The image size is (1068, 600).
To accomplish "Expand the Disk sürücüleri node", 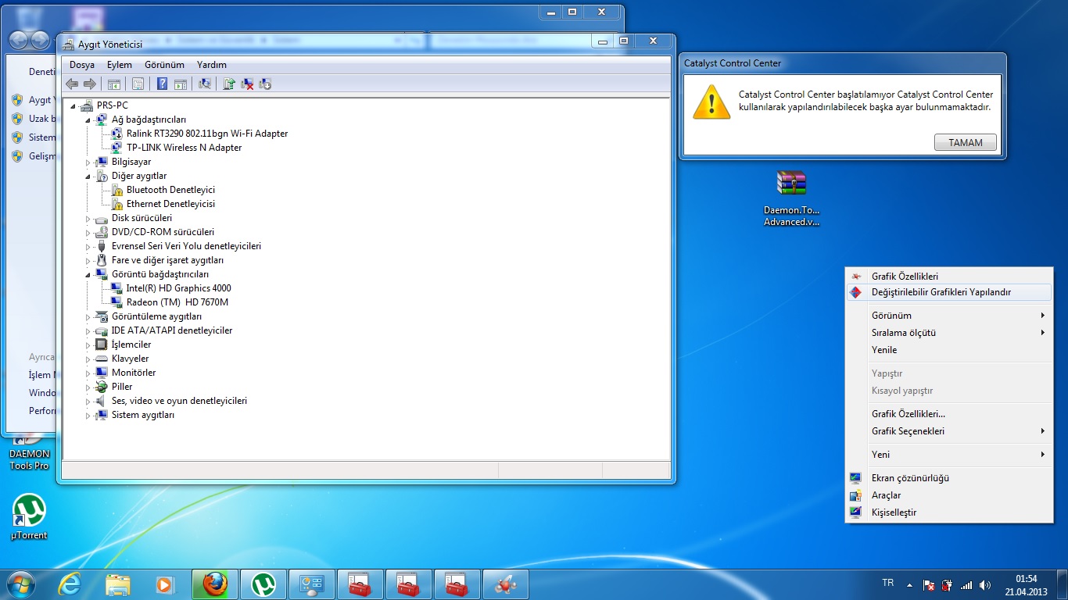I will pyautogui.click(x=88, y=218).
